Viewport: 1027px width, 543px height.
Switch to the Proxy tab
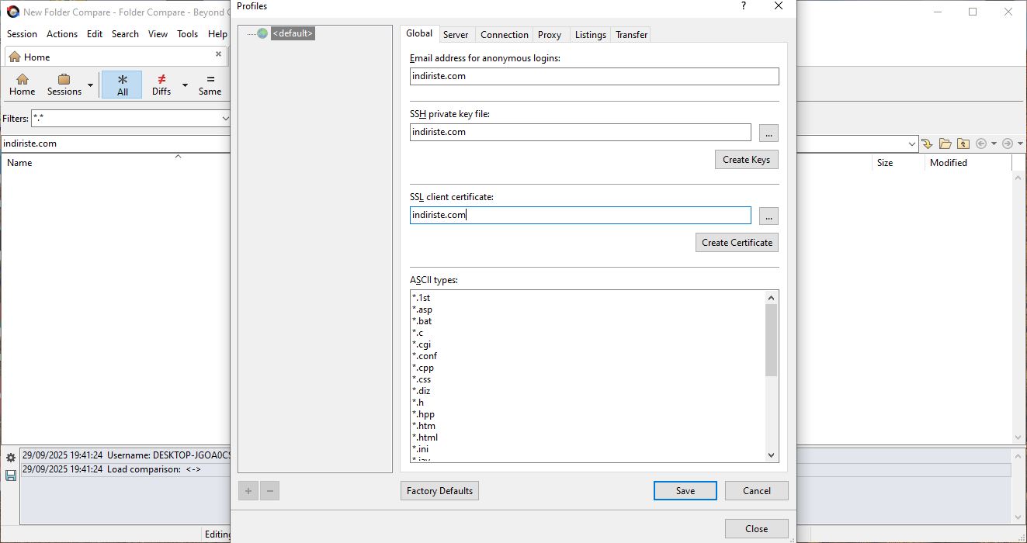click(x=550, y=35)
